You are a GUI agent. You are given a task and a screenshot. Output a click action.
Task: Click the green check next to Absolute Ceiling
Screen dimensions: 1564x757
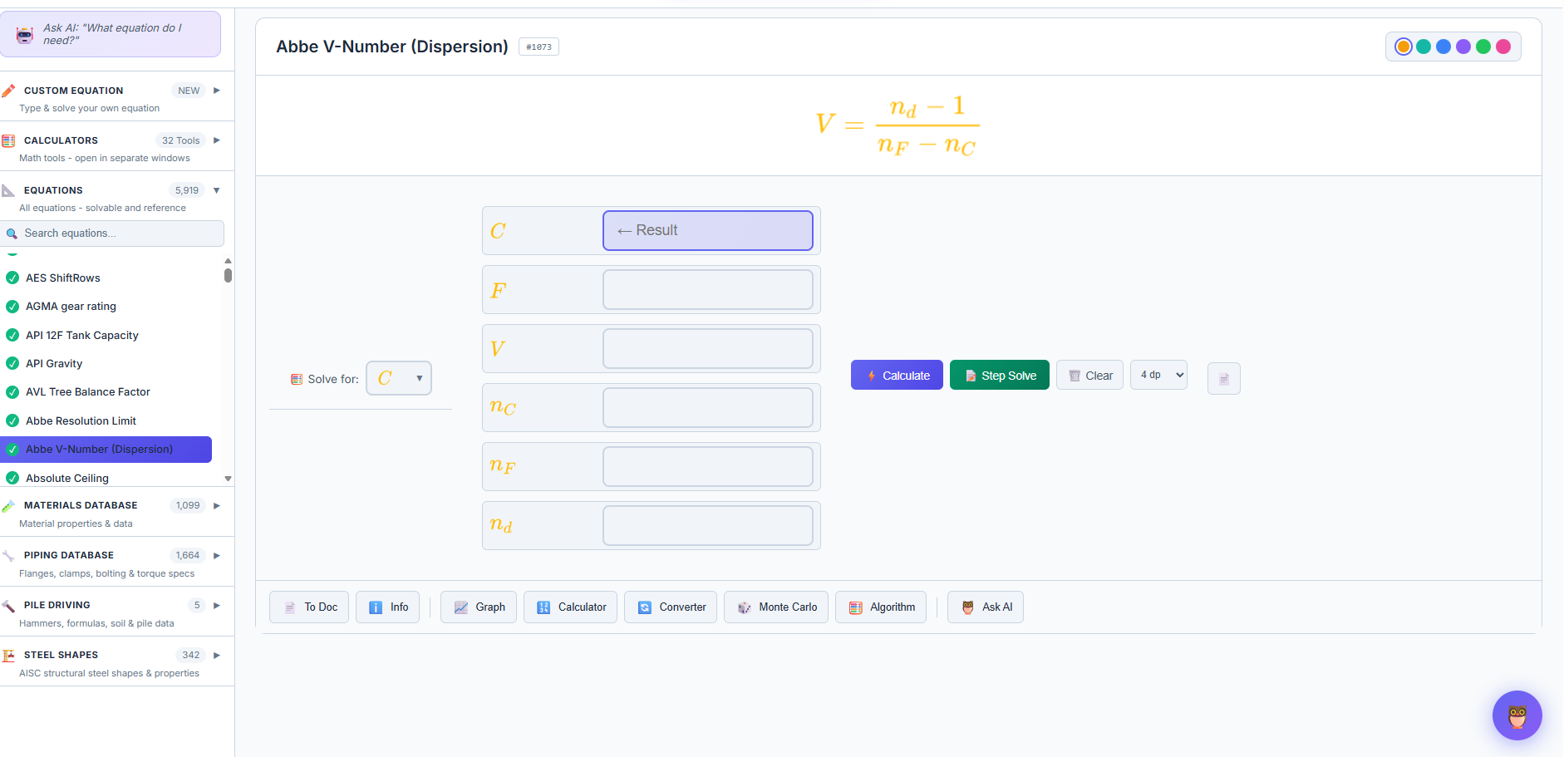(x=12, y=478)
